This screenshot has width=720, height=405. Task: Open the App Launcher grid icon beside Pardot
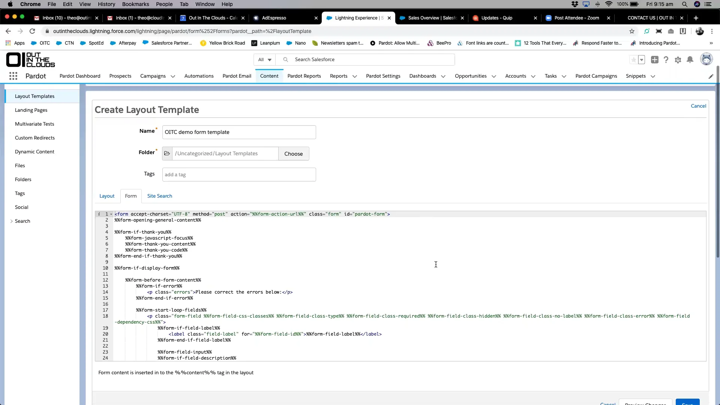(x=13, y=76)
